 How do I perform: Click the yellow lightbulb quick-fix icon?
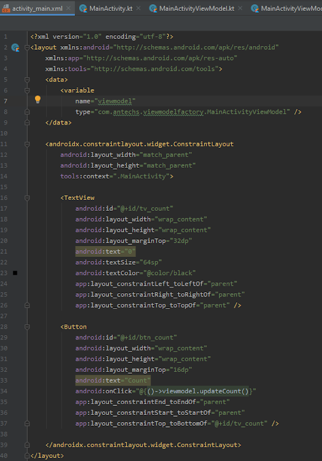click(x=38, y=99)
